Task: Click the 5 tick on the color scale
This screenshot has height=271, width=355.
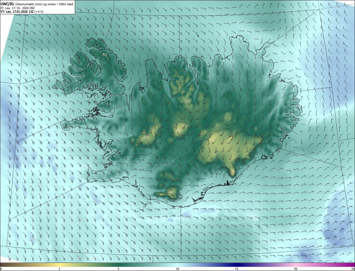Action: tap(118, 269)
